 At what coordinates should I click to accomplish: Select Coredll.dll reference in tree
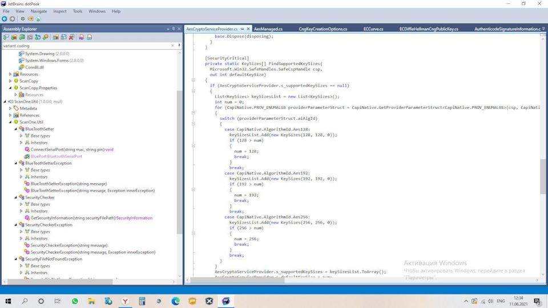tap(34, 67)
